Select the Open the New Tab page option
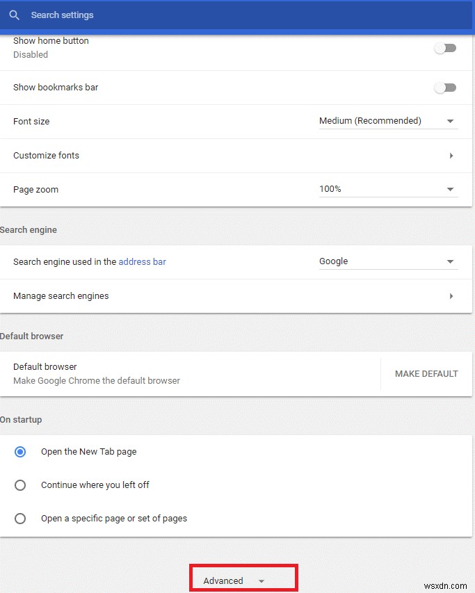The width and height of the screenshot is (475, 593). (x=20, y=451)
